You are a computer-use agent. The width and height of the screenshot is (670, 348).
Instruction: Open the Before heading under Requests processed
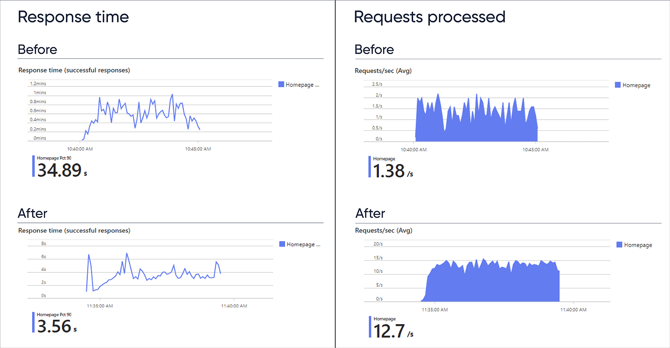(x=374, y=50)
